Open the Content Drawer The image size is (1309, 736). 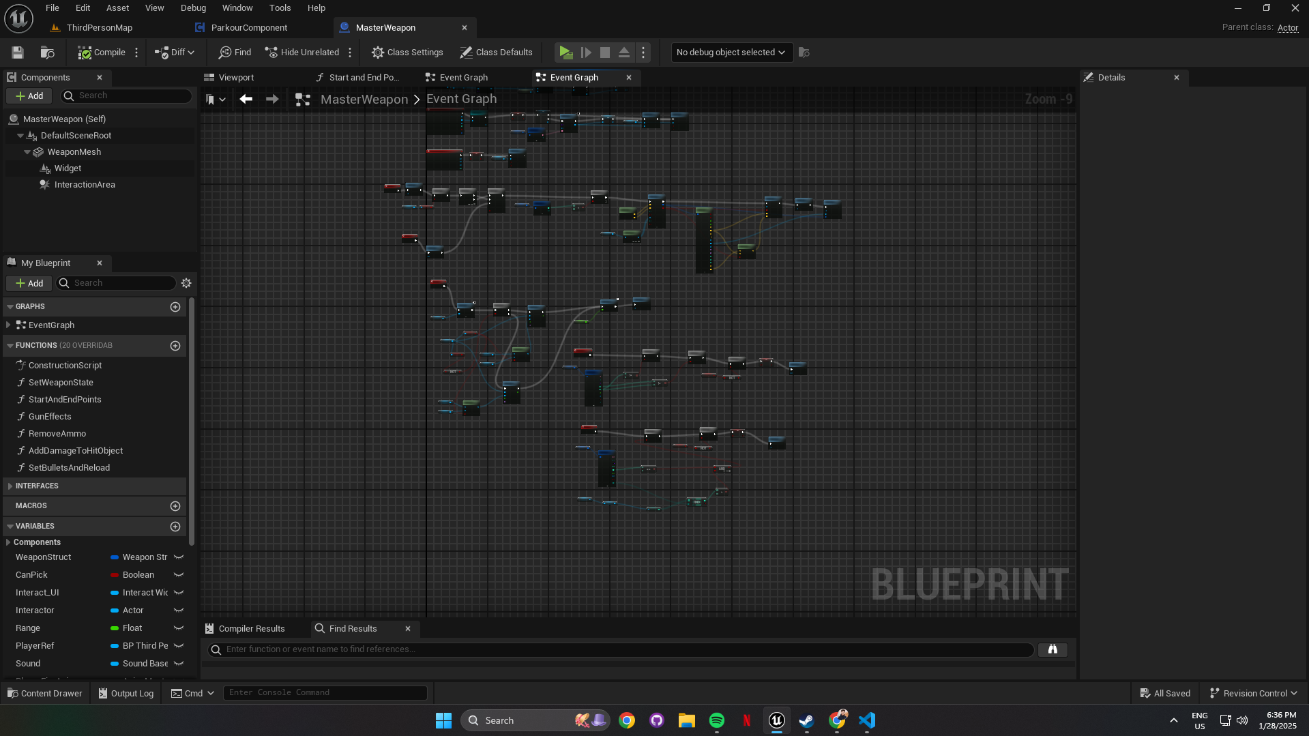click(x=44, y=693)
